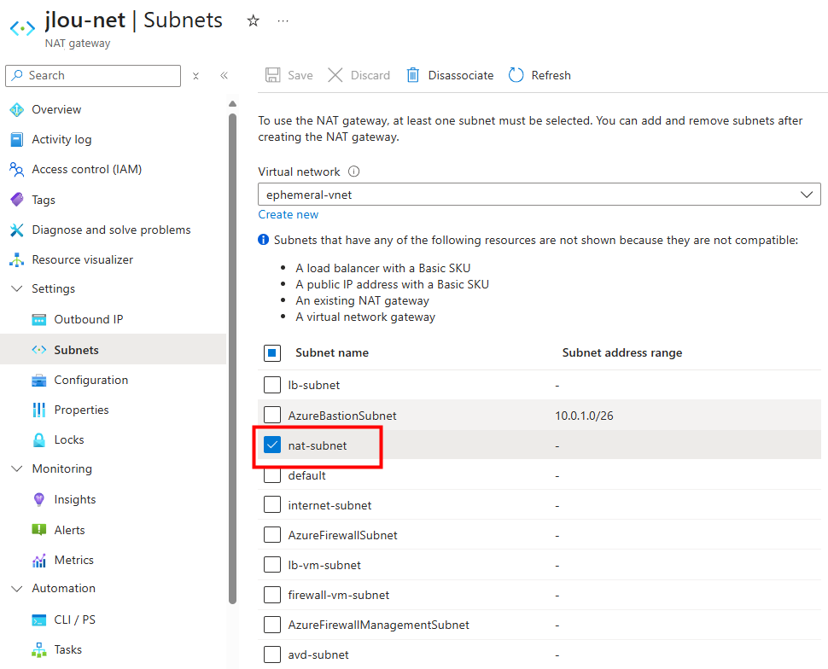Viewport: 828px width, 669px height.
Task: Collapse the sidebar with the double chevron
Action: tap(224, 75)
